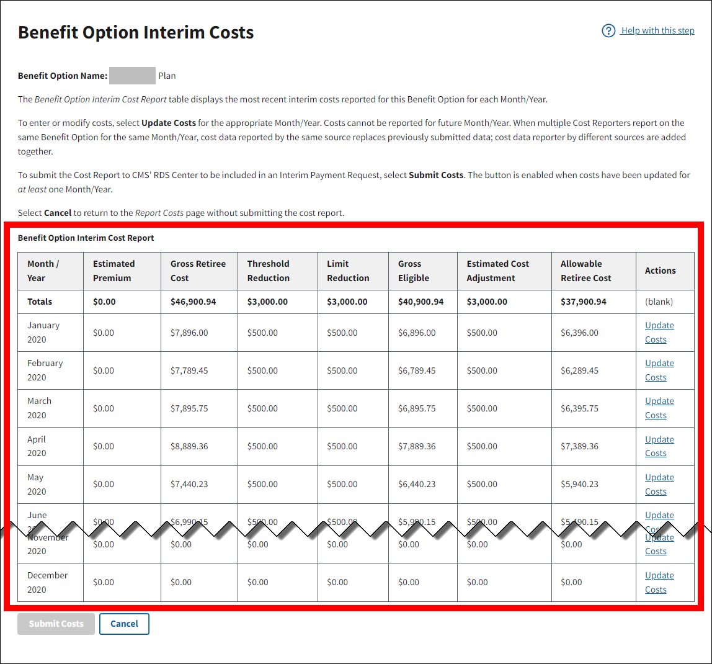Click the Allowable Retiree Cost header

(585, 271)
